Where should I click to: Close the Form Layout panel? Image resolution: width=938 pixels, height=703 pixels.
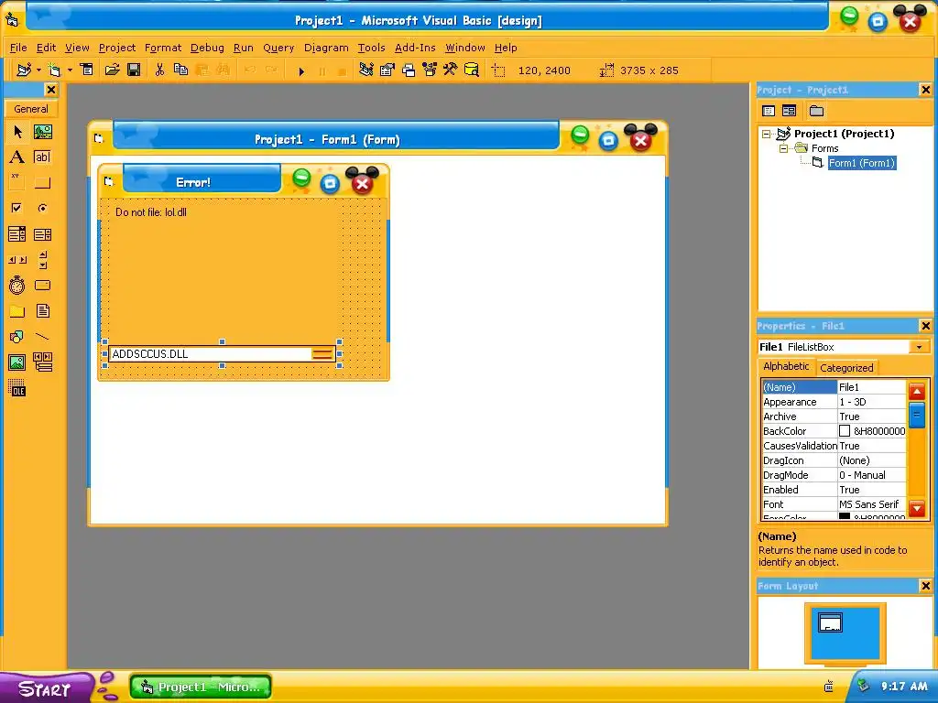(925, 586)
